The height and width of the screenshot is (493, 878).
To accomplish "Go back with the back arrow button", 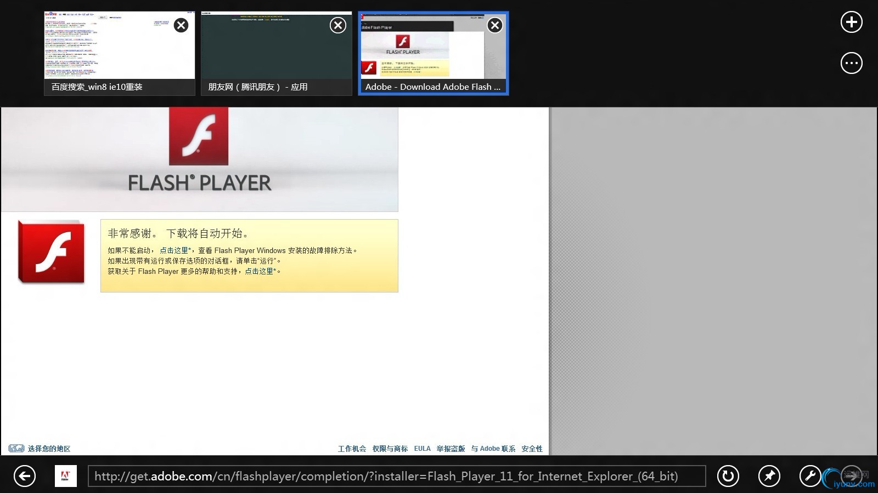I will pyautogui.click(x=25, y=476).
